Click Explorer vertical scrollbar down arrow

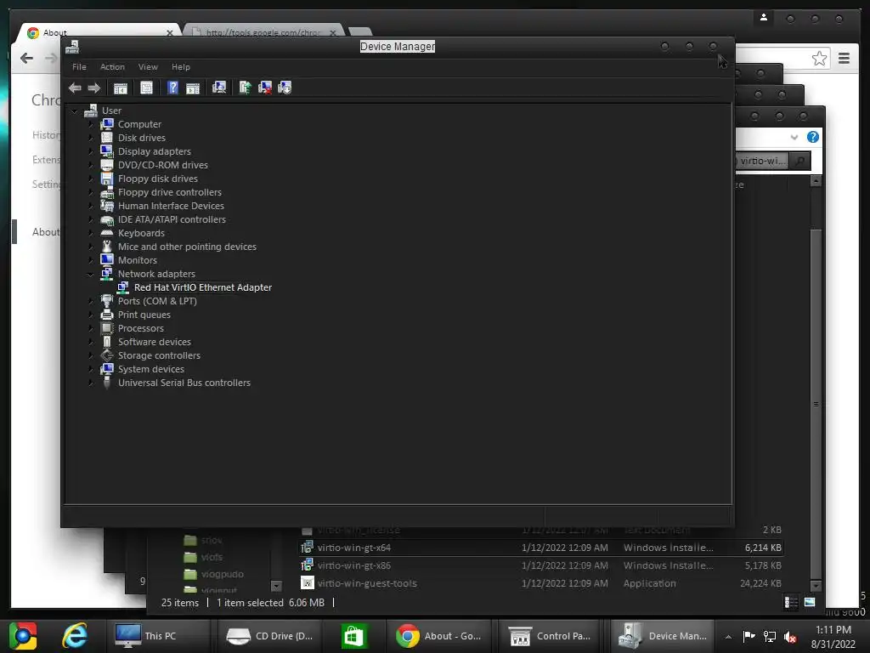[x=815, y=585]
